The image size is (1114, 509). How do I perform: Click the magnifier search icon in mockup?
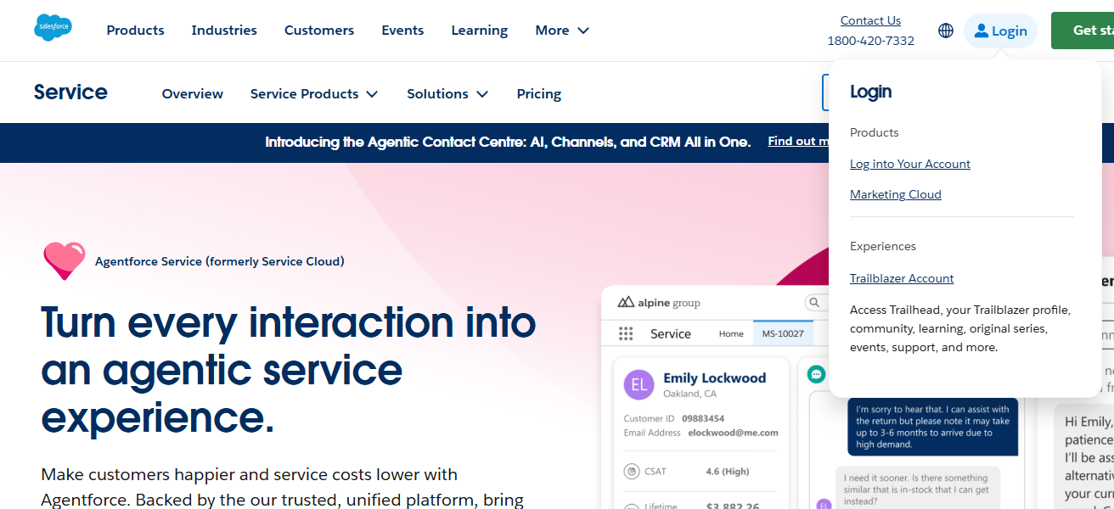(813, 302)
